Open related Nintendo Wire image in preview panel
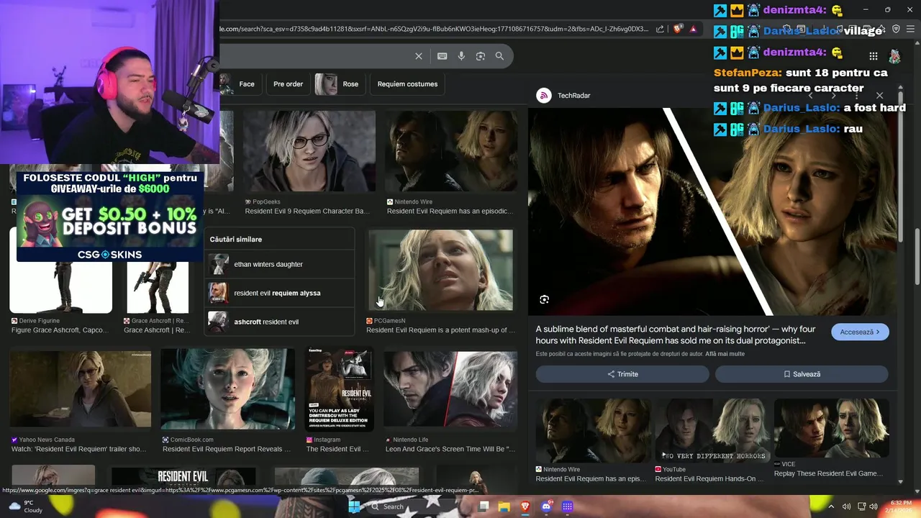Viewport: 921px width, 518px height. 593,430
